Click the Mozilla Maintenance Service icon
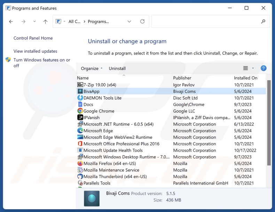This screenshot has width=275, height=212. [x=80, y=170]
